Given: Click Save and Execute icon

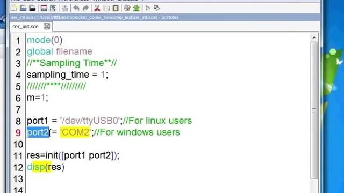Looking at the screenshot, I should [x=156, y=8].
